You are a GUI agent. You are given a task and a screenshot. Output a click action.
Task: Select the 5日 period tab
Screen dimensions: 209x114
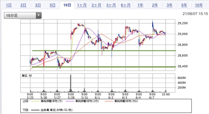tap(52, 5)
